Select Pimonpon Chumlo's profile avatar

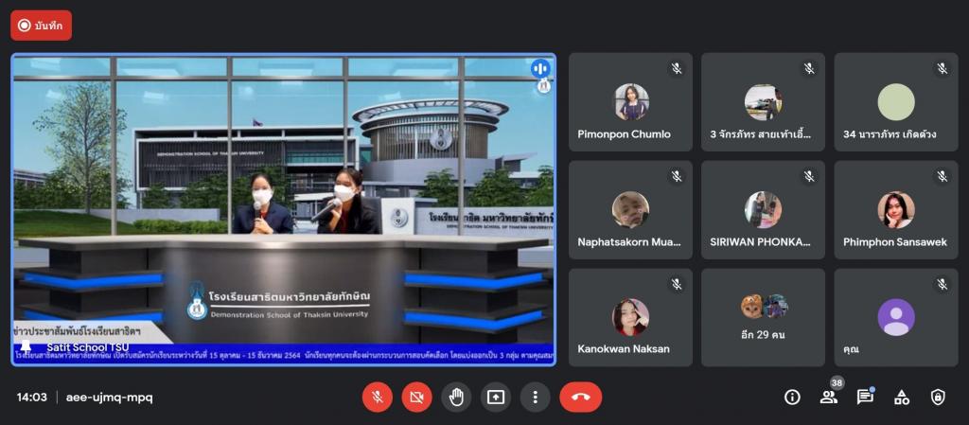(x=631, y=102)
